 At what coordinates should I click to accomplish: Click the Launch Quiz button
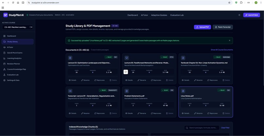point(252,15)
